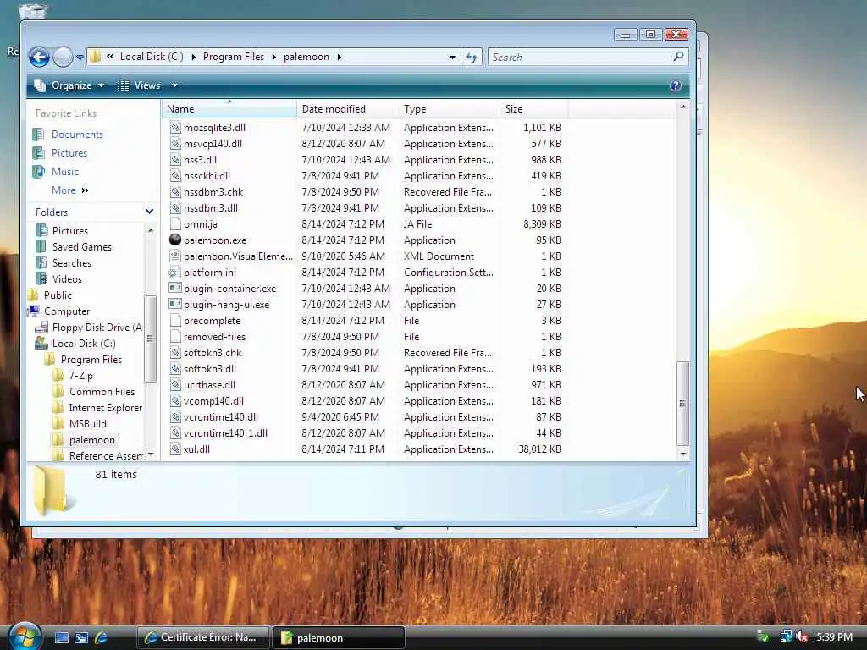Screen dimensions: 867x650
Task: Expand arrow after palemoon in breadcrumb
Action: point(339,57)
